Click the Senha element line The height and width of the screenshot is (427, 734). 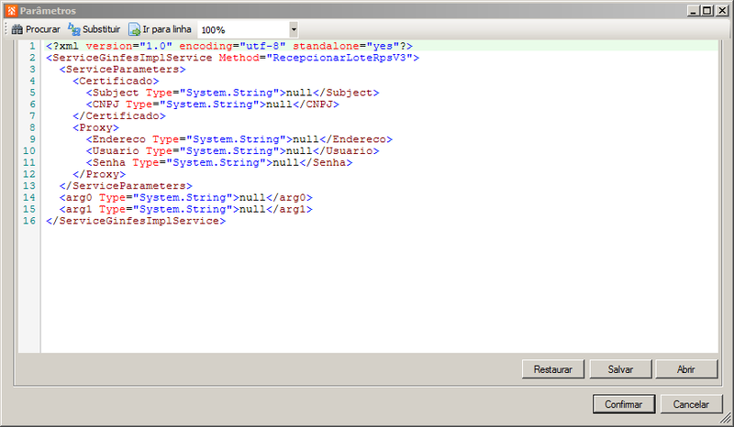click(x=219, y=163)
